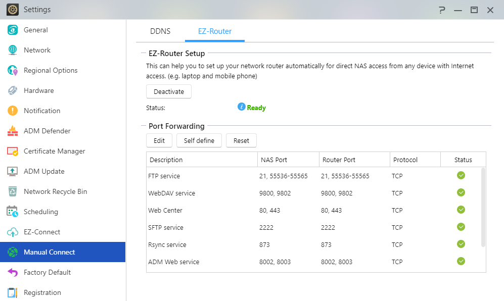Select the Certificate Manager icon
The image size is (504, 301).
tap(13, 151)
